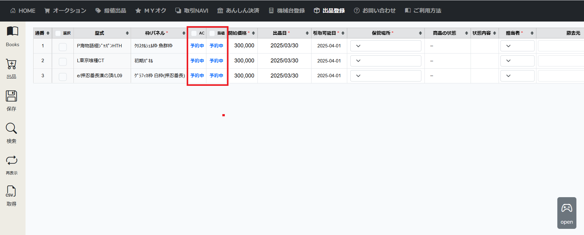The height and width of the screenshot is (235, 584).
Task: Click AC 予約中 link in row 2
Action: click(x=197, y=61)
